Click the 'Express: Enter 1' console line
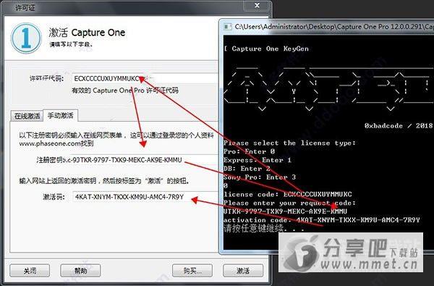Viewport: 434px width, 286px height. click(x=258, y=160)
